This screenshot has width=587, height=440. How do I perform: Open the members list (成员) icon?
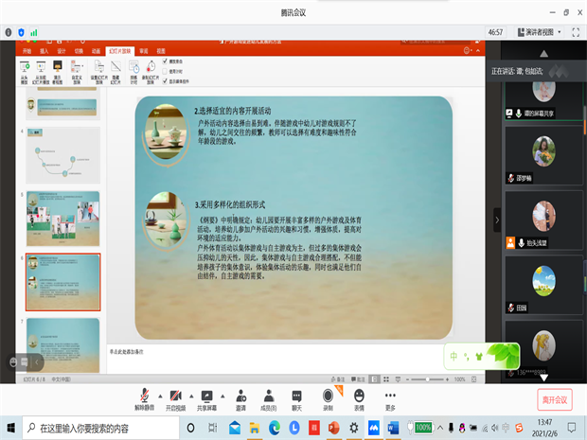coord(268,396)
